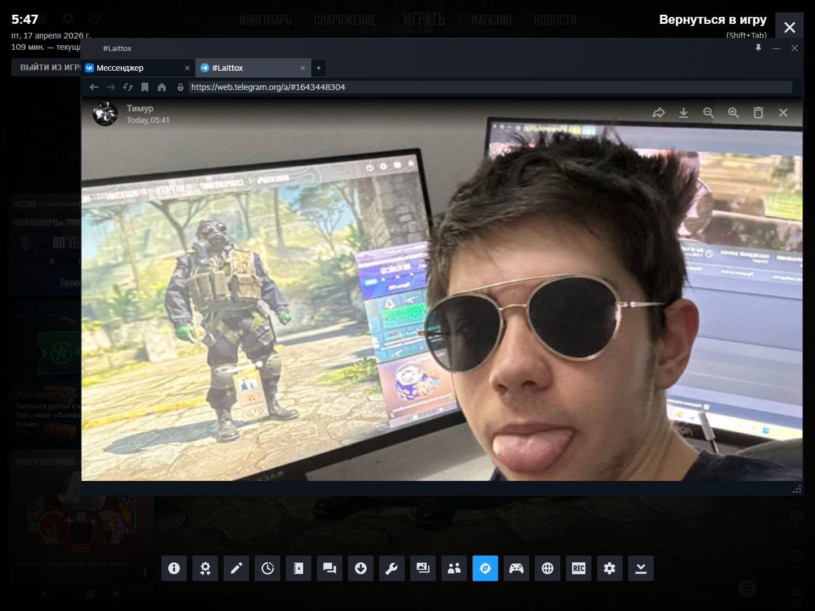815x611 pixels.
Task: Open the screenshots gallery icon
Action: (x=423, y=568)
